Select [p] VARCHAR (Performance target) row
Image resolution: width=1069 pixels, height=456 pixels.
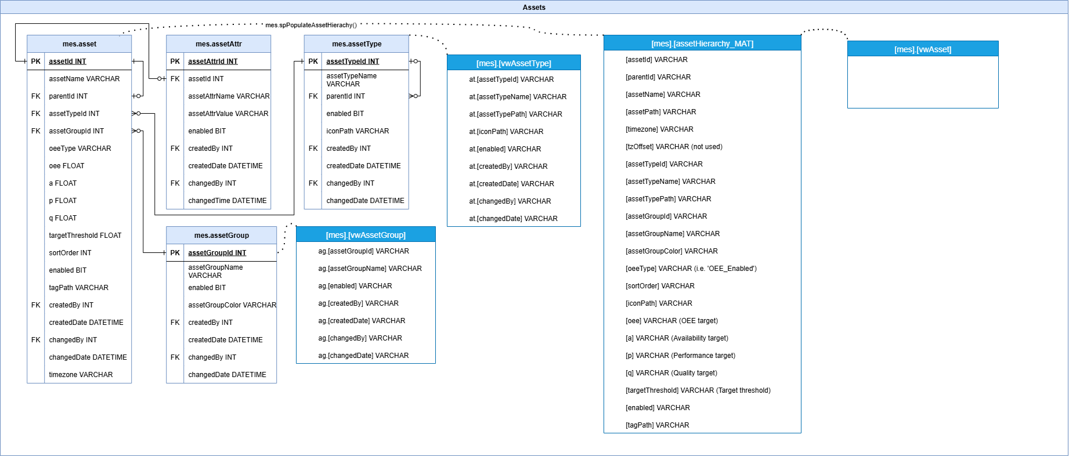click(702, 356)
